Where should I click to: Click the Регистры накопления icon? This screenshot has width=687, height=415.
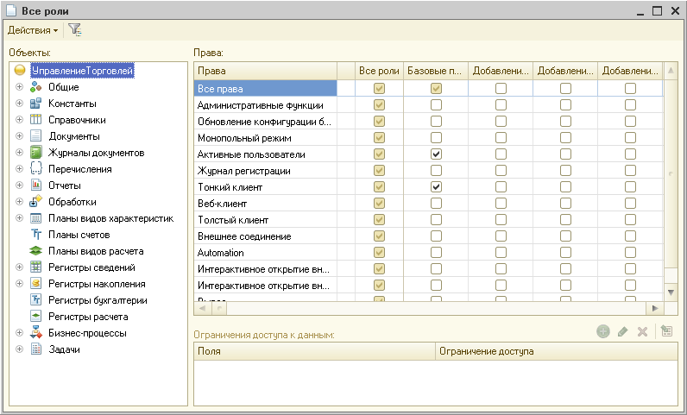point(36,284)
